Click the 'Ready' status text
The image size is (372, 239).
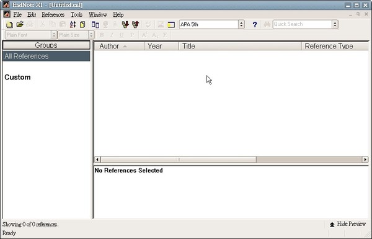pos(9,233)
